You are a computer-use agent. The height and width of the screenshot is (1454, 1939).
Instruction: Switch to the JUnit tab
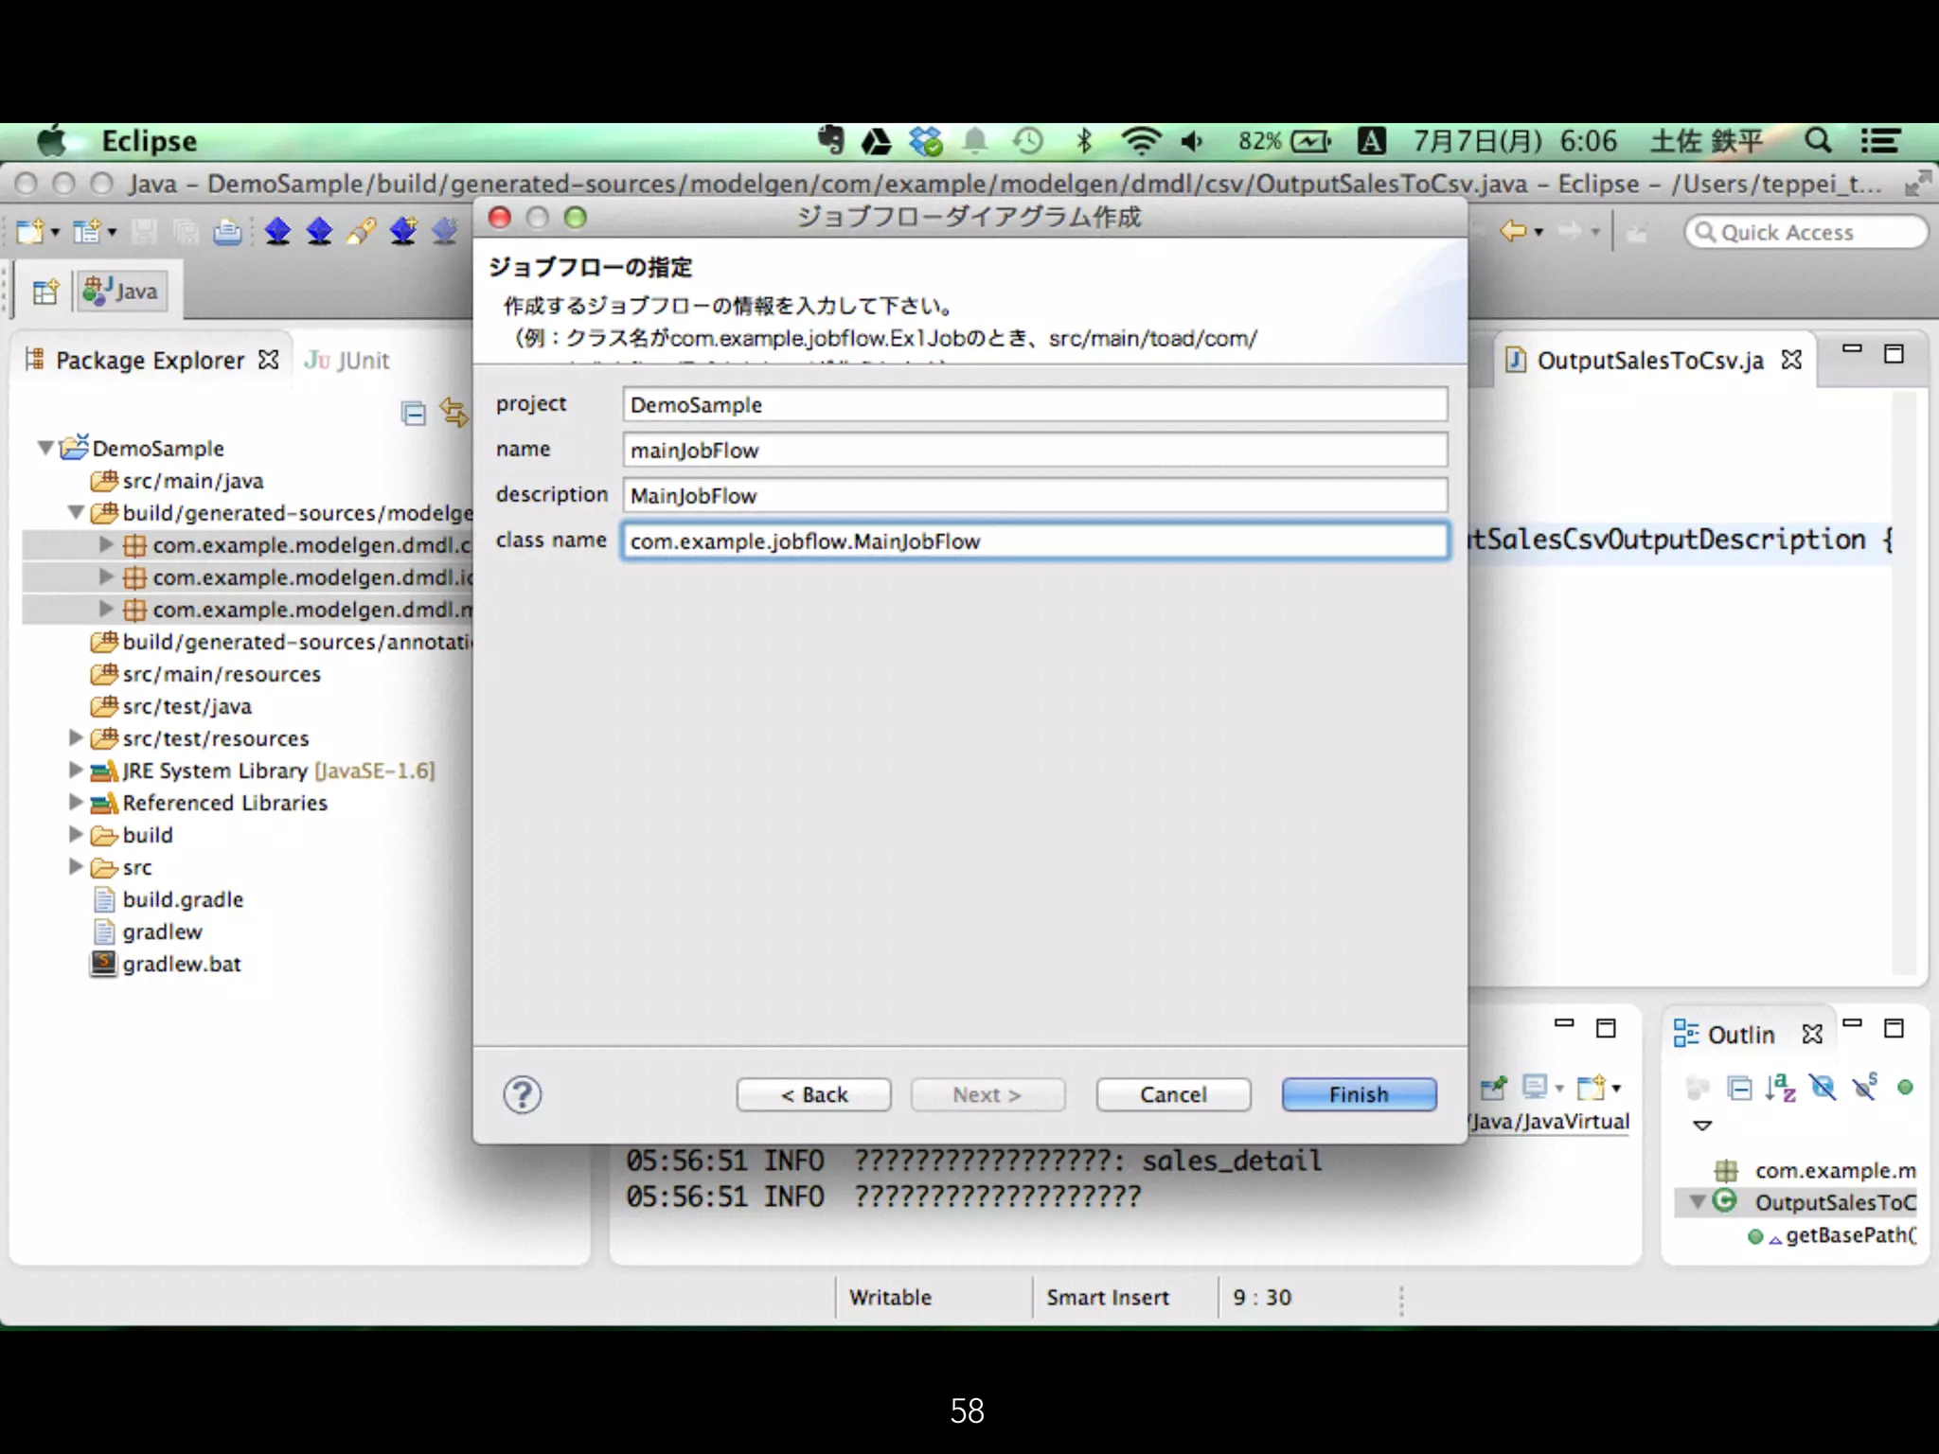[x=347, y=361]
